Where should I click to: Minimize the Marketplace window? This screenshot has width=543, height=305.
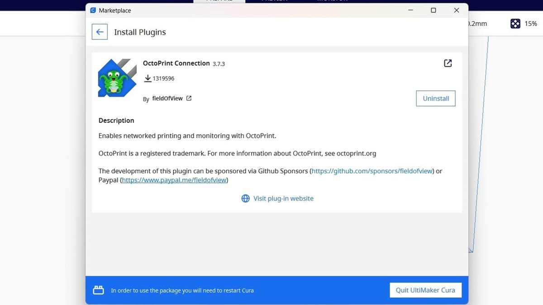pos(410,10)
